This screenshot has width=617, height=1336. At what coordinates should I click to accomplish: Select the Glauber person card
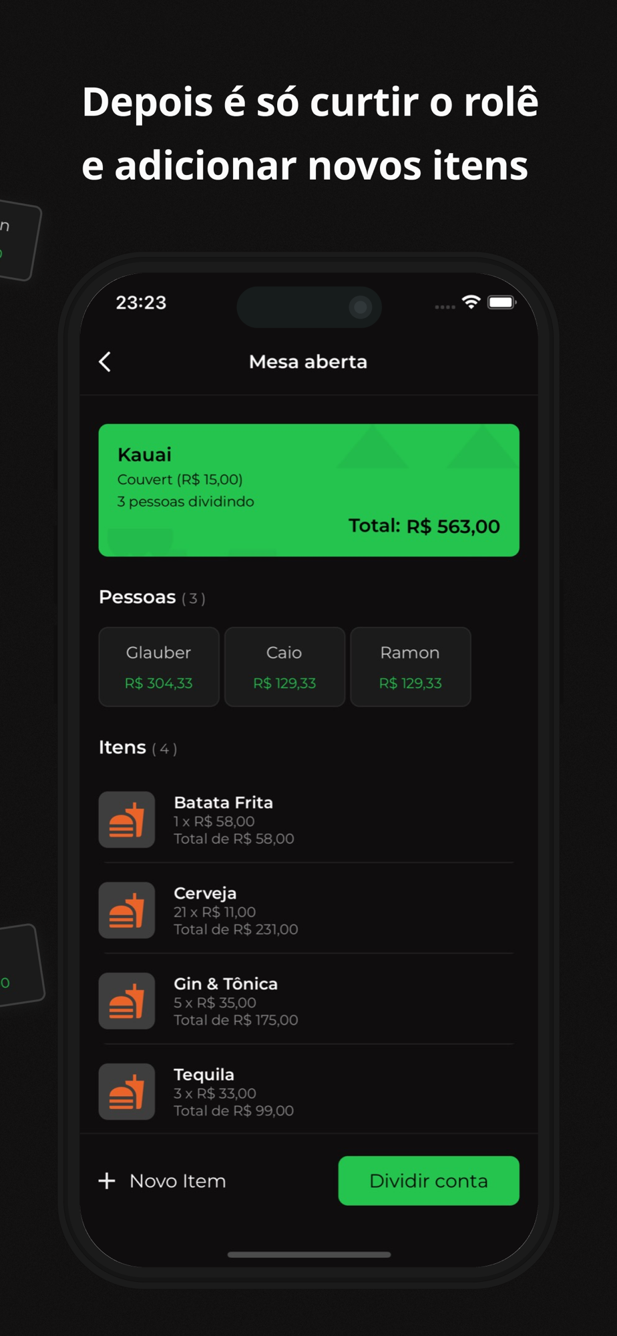[159, 667]
